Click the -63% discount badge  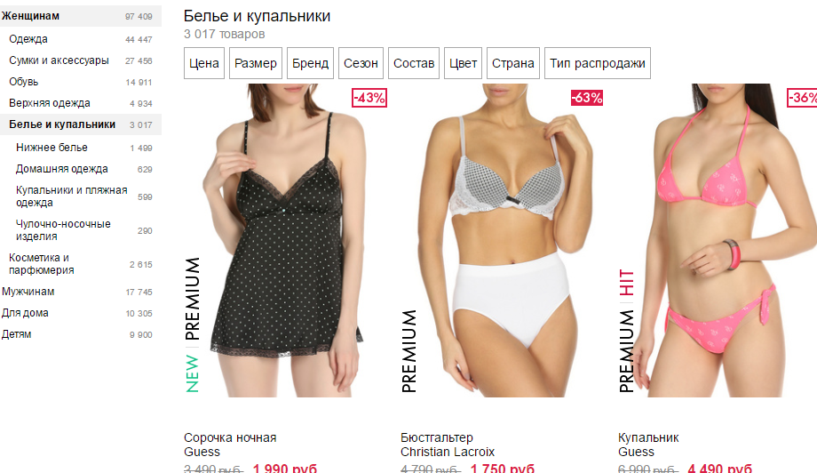tap(587, 98)
